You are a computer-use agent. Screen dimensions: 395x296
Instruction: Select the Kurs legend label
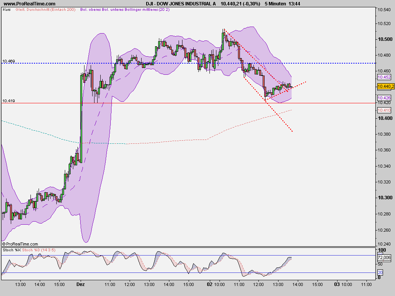pos(7,10)
